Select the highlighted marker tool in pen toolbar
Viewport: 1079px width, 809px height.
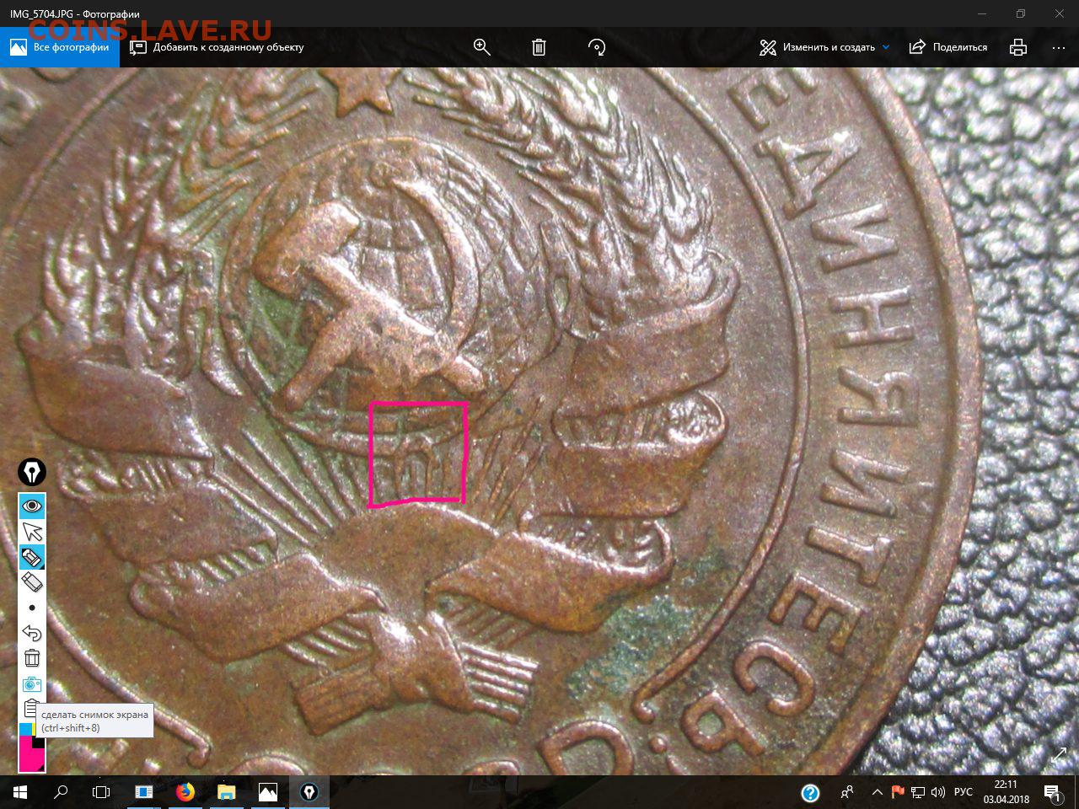[x=32, y=557]
